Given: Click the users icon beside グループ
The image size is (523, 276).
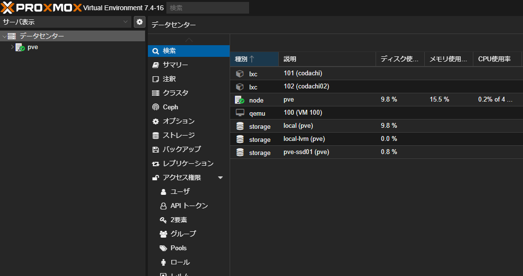Looking at the screenshot, I should click(x=163, y=234).
